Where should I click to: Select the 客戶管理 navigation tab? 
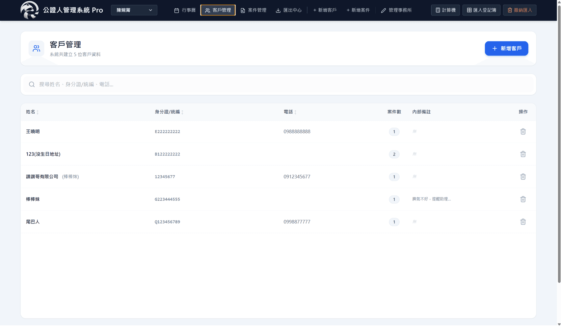click(x=218, y=10)
